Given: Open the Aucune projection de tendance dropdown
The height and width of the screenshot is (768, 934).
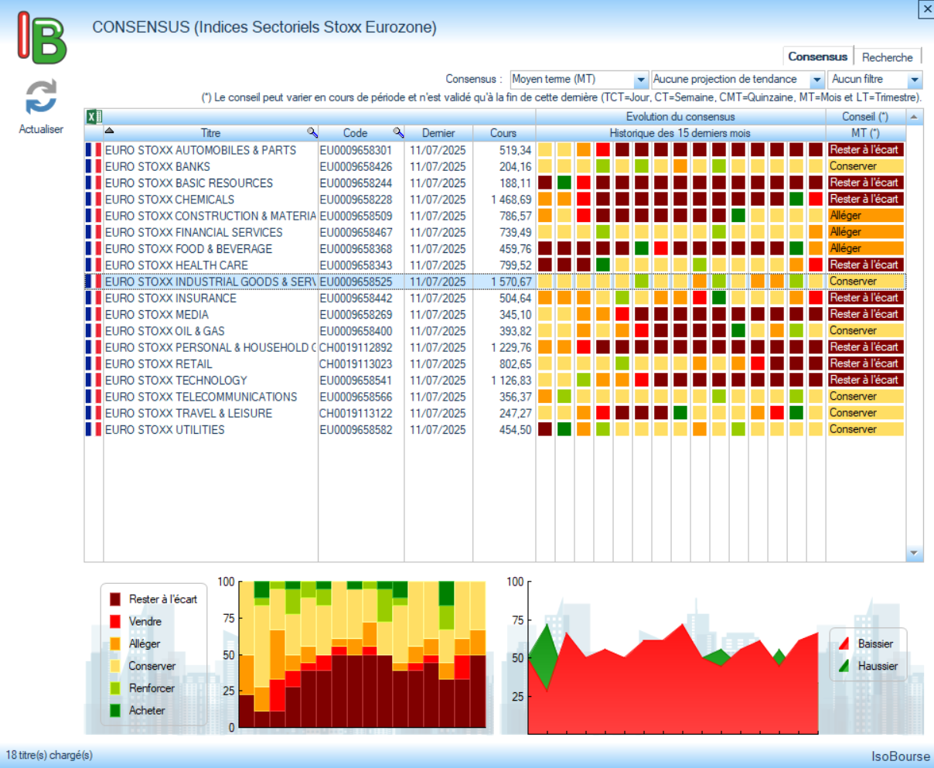Looking at the screenshot, I should 738,80.
